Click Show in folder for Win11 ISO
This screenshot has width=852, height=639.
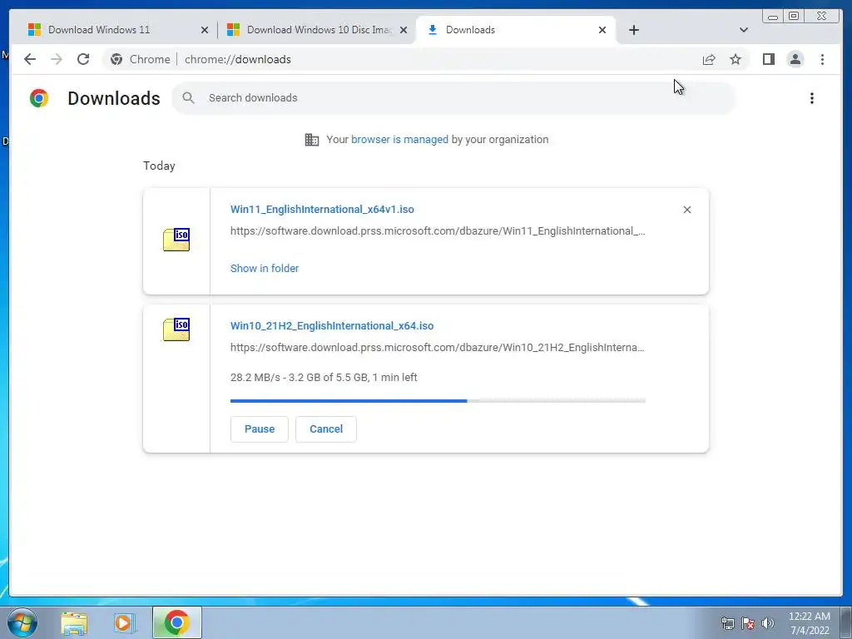click(x=265, y=269)
